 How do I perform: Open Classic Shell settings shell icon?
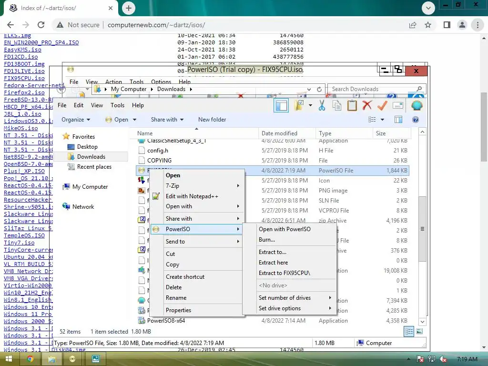pyautogui.click(x=417, y=105)
